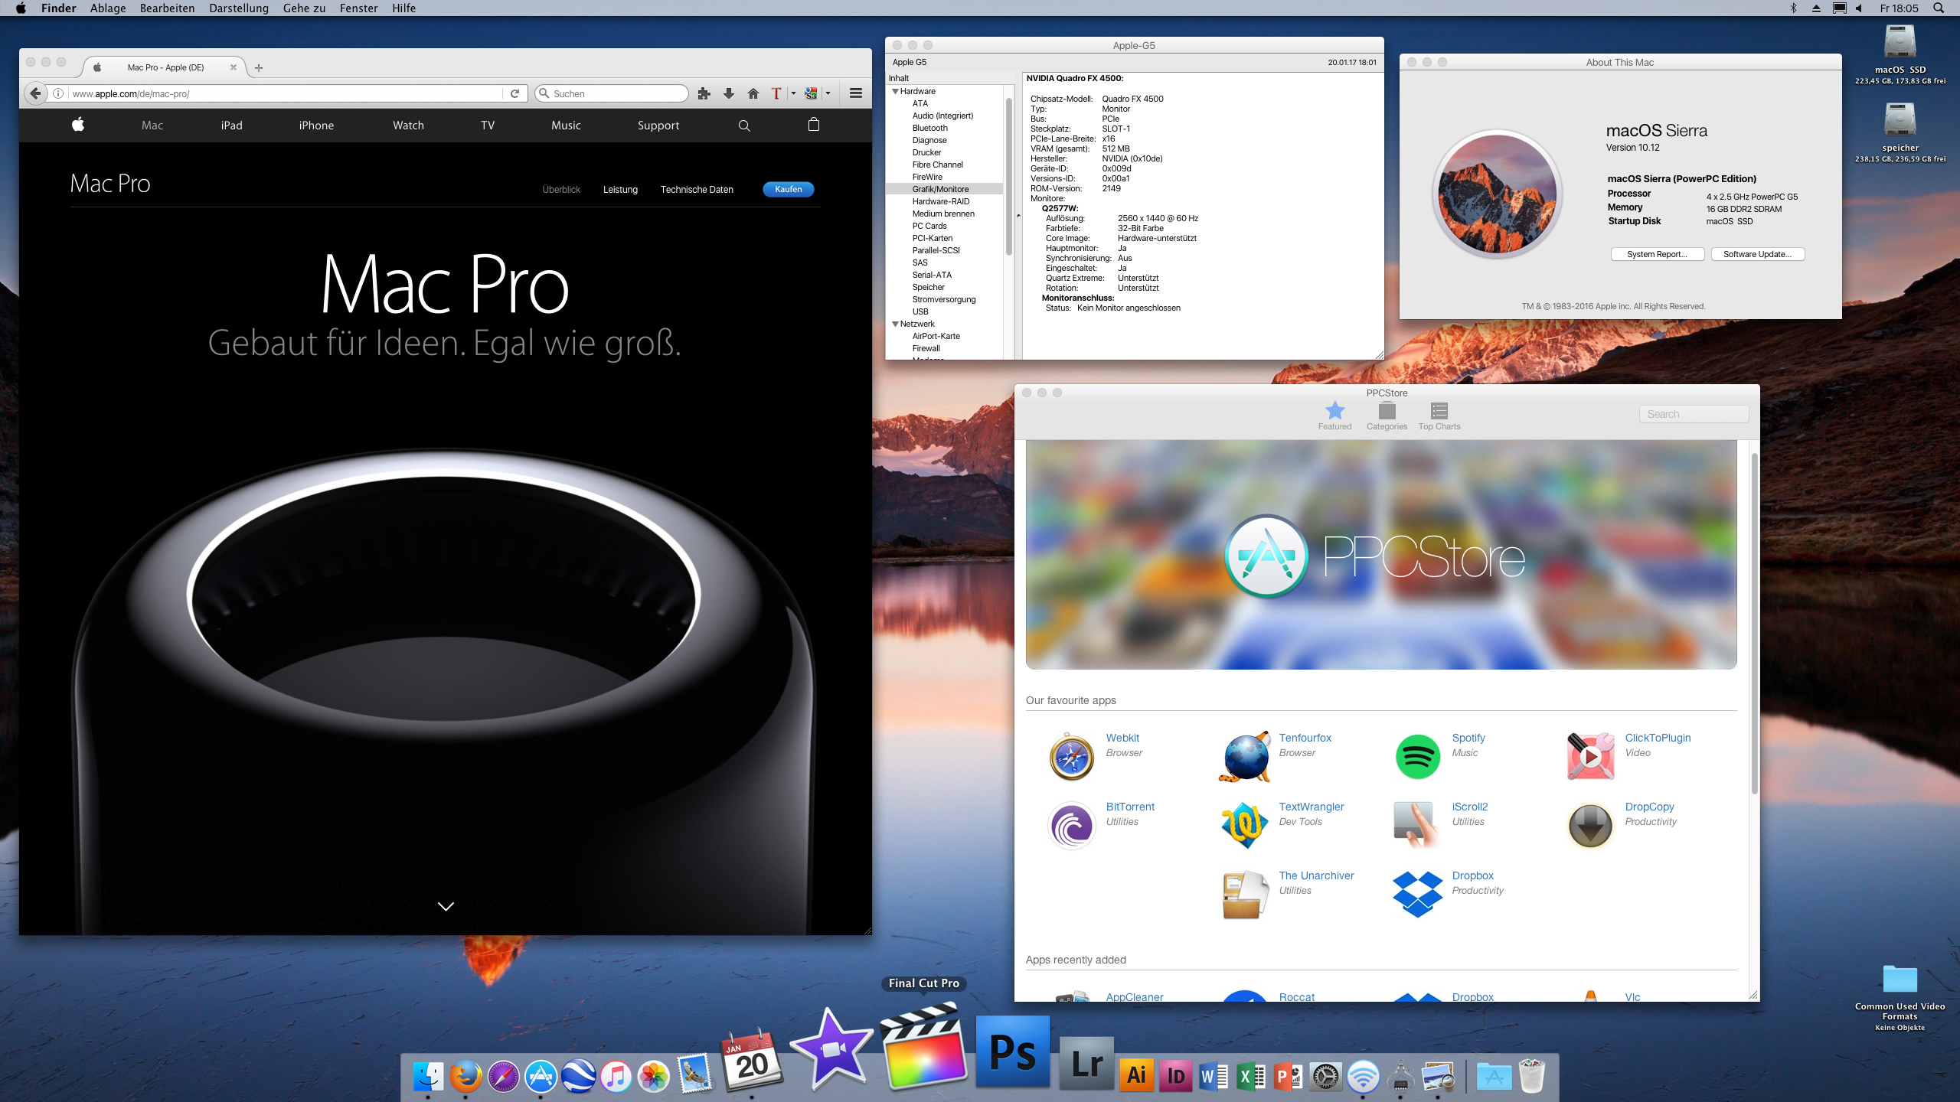
Task: Click the Inhalt list scrollbar in Apple-G5
Action: [x=1008, y=176]
